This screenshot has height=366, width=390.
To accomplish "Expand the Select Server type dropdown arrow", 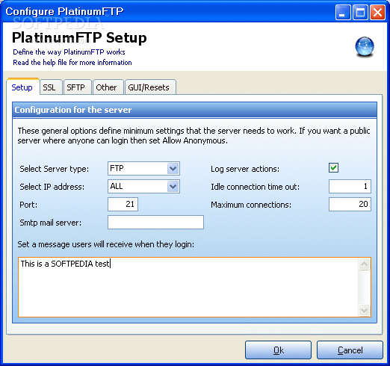I will [173, 169].
